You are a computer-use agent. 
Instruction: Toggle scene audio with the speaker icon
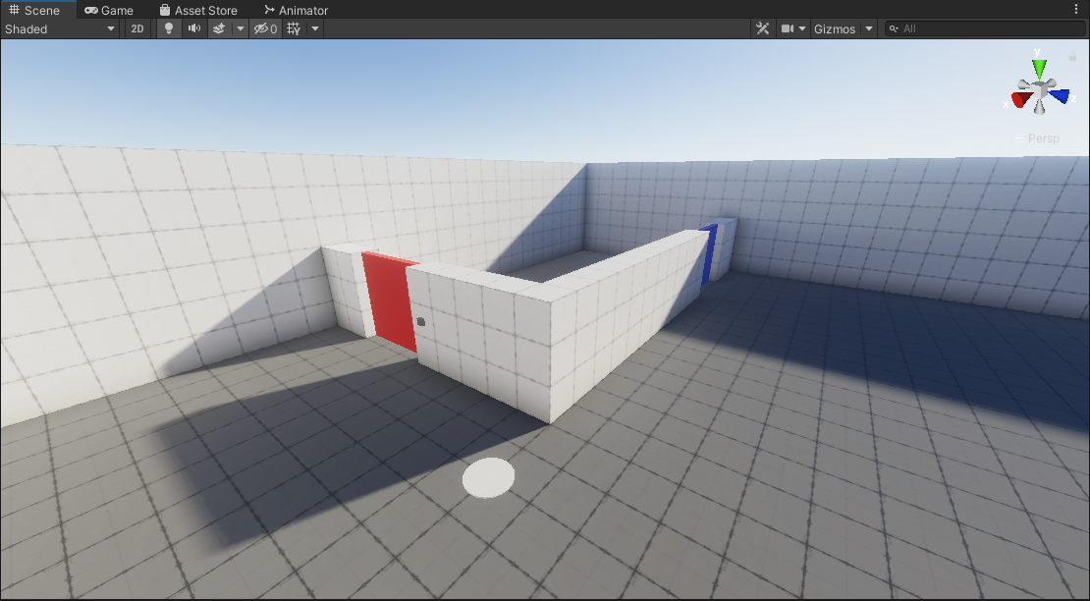coord(194,28)
